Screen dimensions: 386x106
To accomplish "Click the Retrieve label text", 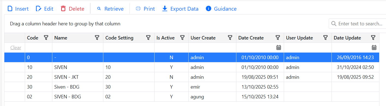I will tap(114, 9).
